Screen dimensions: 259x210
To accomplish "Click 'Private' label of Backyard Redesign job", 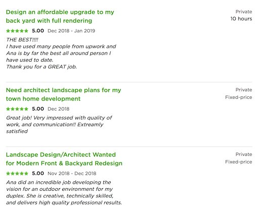I will pyautogui.click(x=244, y=154).
